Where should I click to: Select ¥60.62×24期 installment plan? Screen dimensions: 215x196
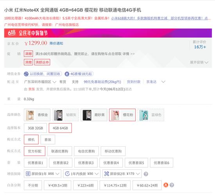[147, 185]
